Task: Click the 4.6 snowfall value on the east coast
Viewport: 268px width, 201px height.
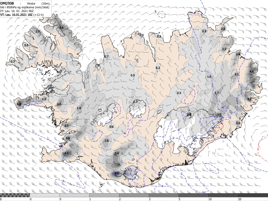Action: 252,72
